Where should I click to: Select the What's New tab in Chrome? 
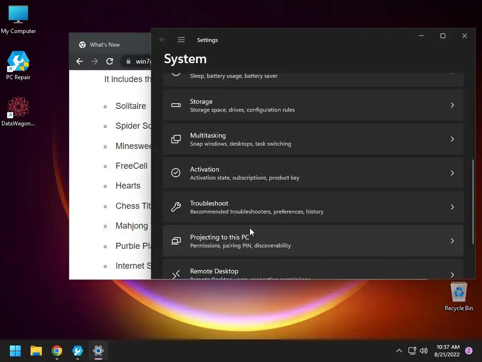104,45
